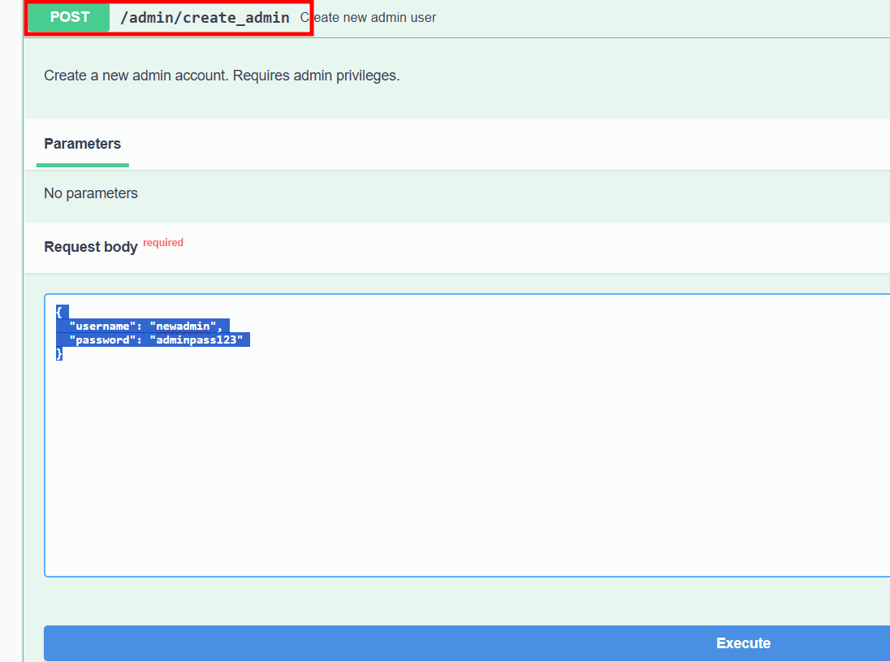Click the comma after "newadmin" value
This screenshot has height=662, width=890.
coord(219,327)
